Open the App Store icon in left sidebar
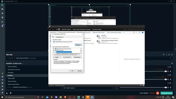 (x=2, y=18)
